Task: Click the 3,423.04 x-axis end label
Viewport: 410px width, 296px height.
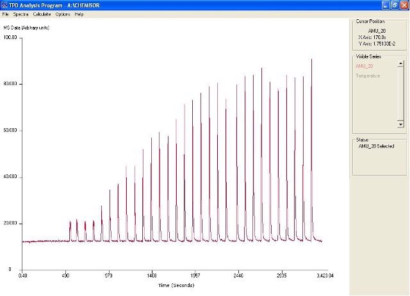Action: (325, 275)
